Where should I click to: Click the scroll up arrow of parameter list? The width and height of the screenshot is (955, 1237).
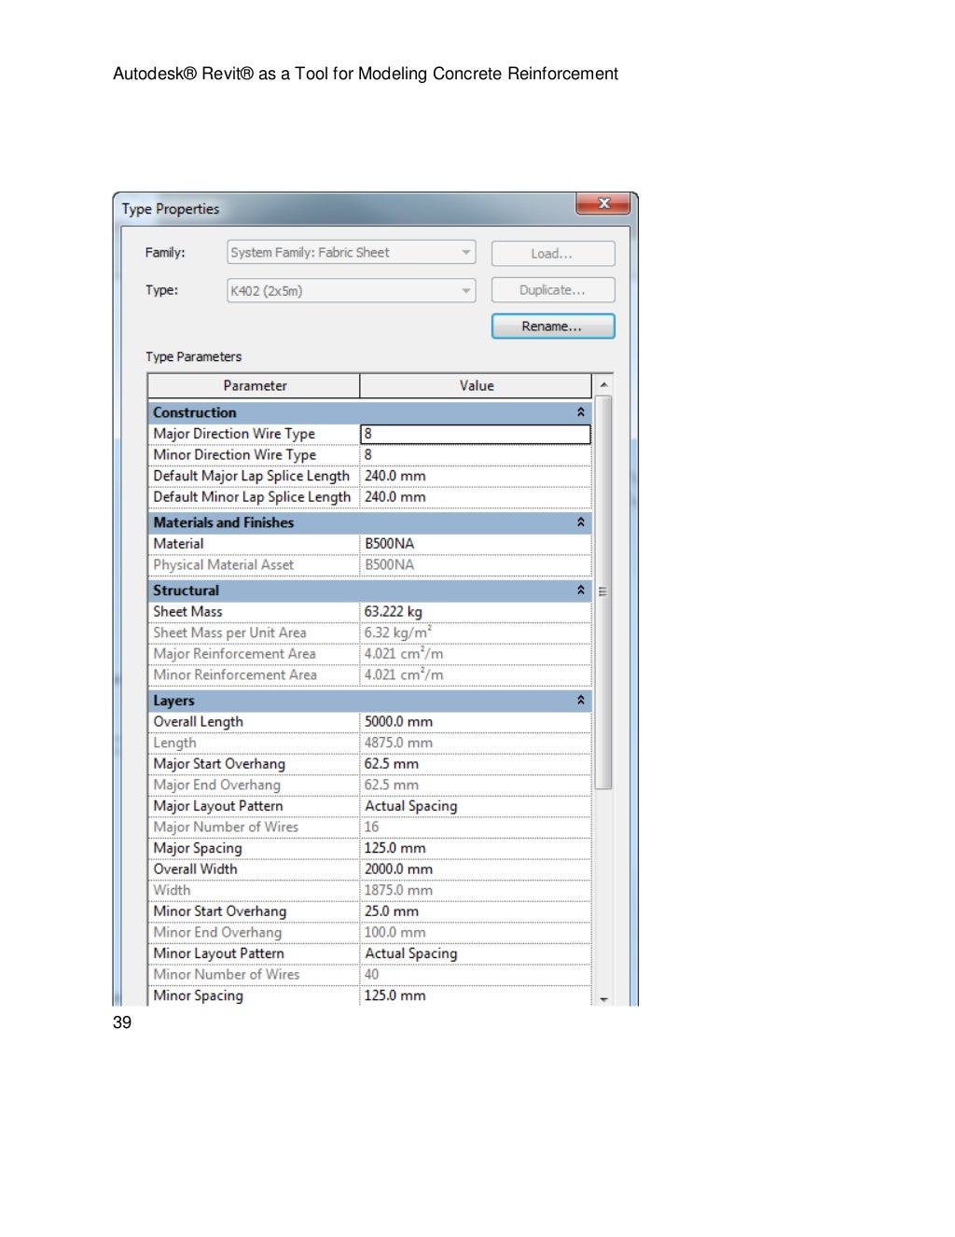point(603,385)
